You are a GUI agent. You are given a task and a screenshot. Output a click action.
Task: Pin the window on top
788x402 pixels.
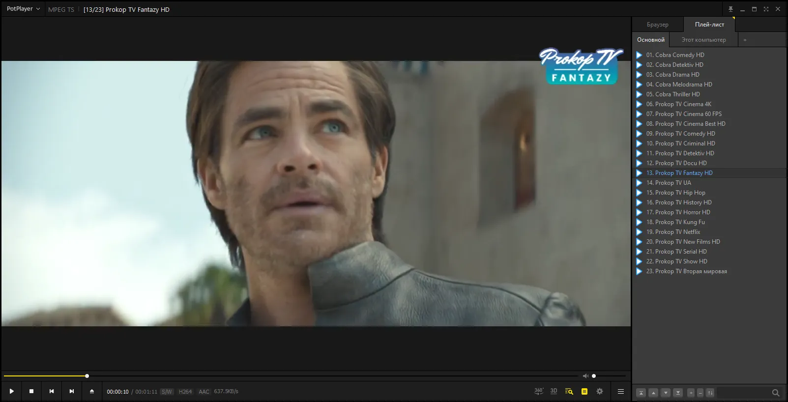point(730,9)
